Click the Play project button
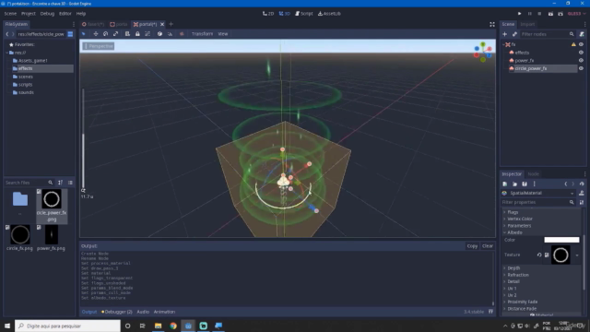This screenshot has width=590, height=332. click(x=519, y=14)
